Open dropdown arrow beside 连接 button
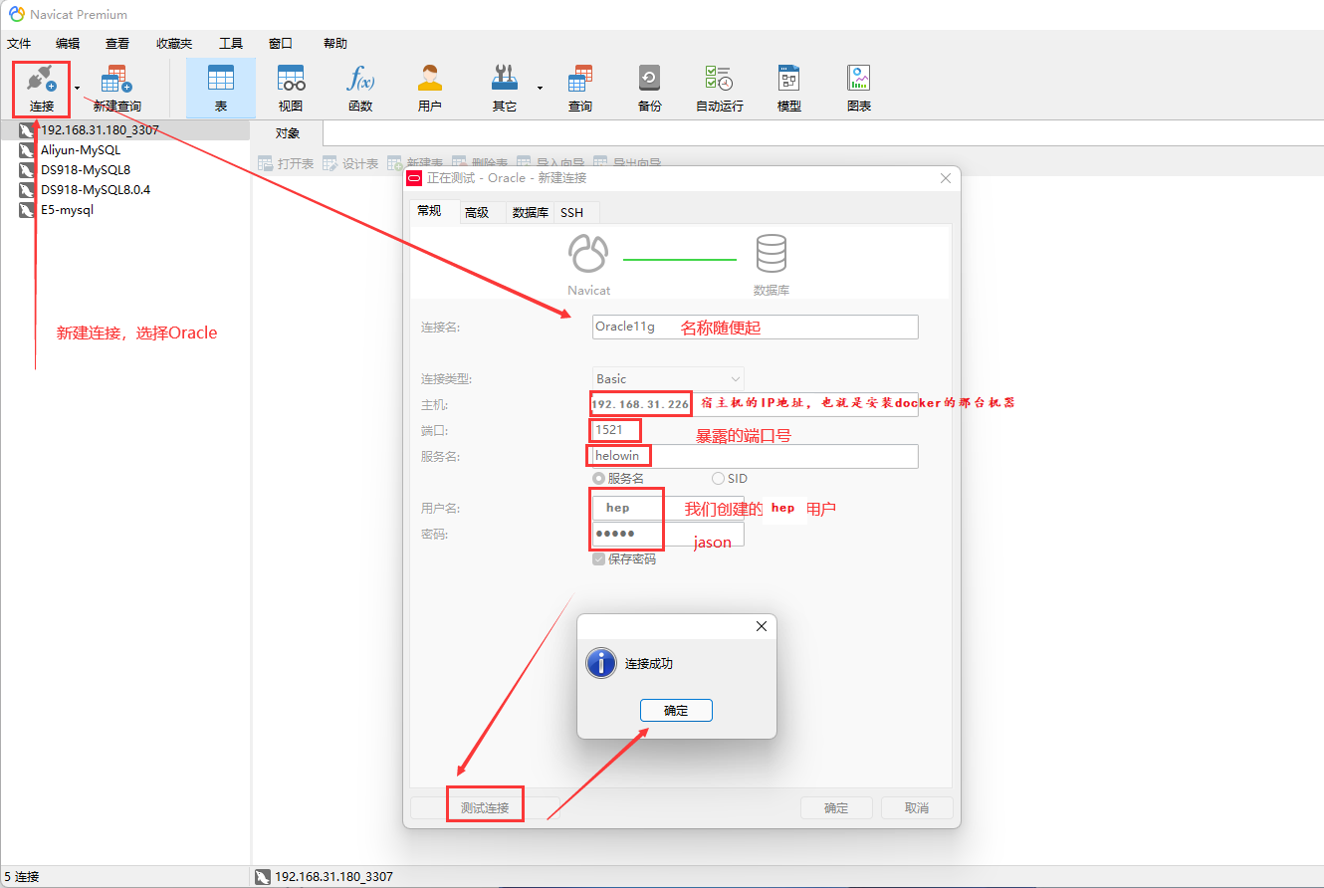 [x=77, y=88]
